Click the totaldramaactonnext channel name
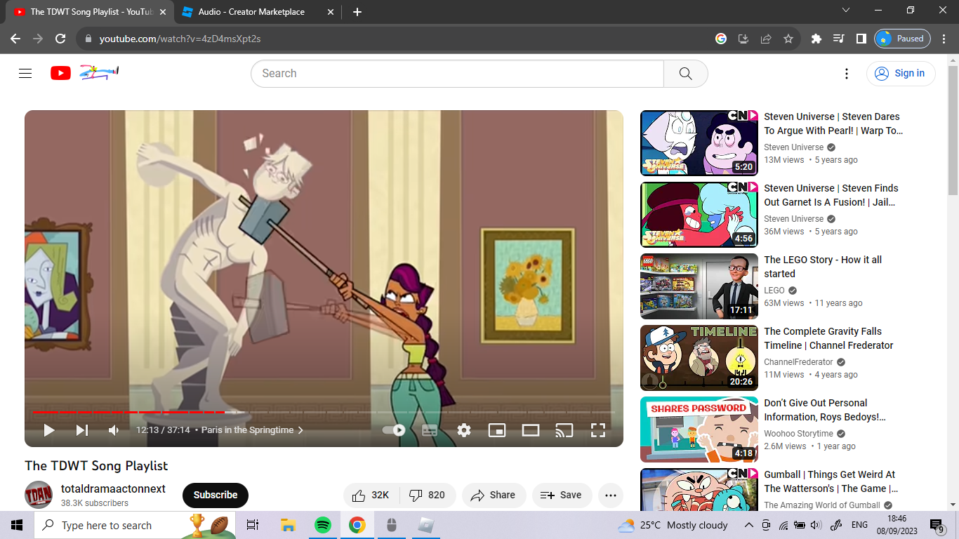This screenshot has width=959, height=539. pyautogui.click(x=113, y=488)
